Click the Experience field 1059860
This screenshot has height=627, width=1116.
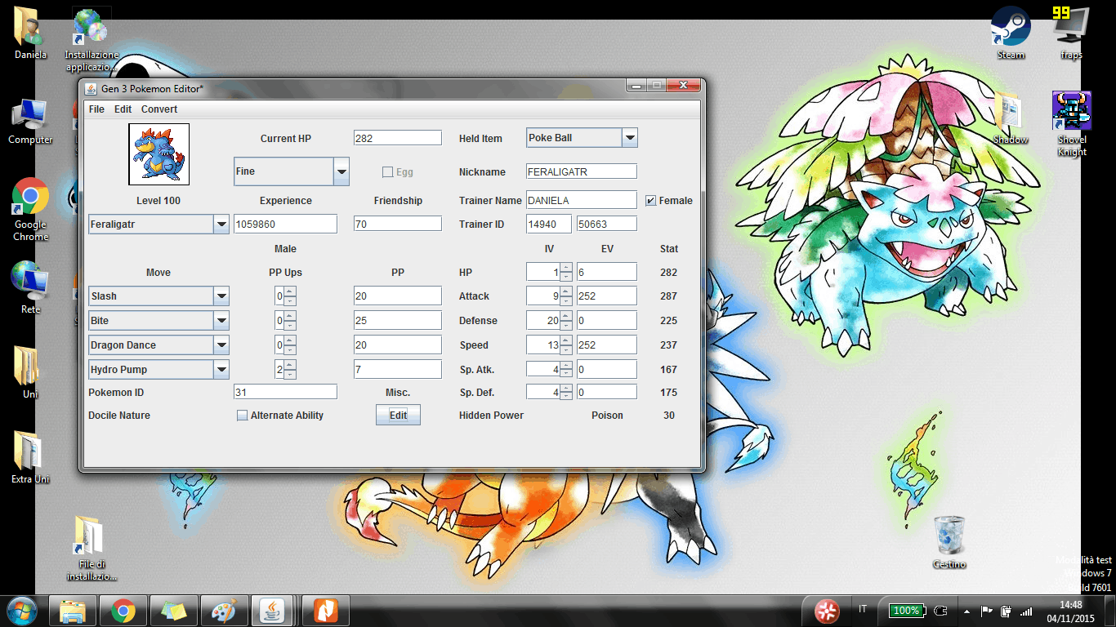[x=285, y=224]
